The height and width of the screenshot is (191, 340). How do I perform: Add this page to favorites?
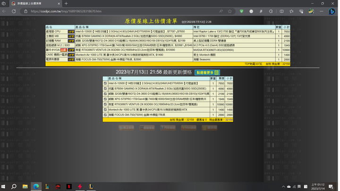click(x=230, y=11)
